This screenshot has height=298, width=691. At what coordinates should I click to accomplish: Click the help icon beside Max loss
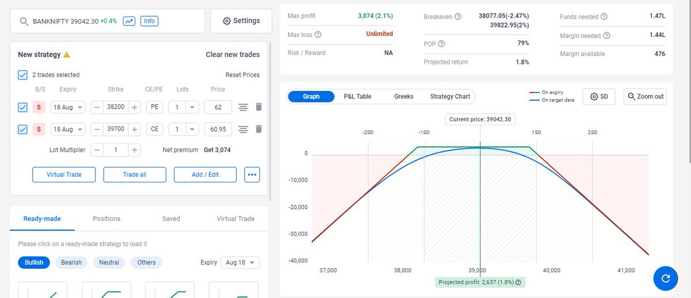coord(318,35)
